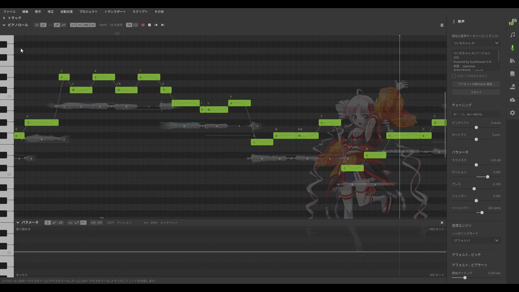Open the dictionary book side panel
The height and width of the screenshot is (292, 519).
513,74
